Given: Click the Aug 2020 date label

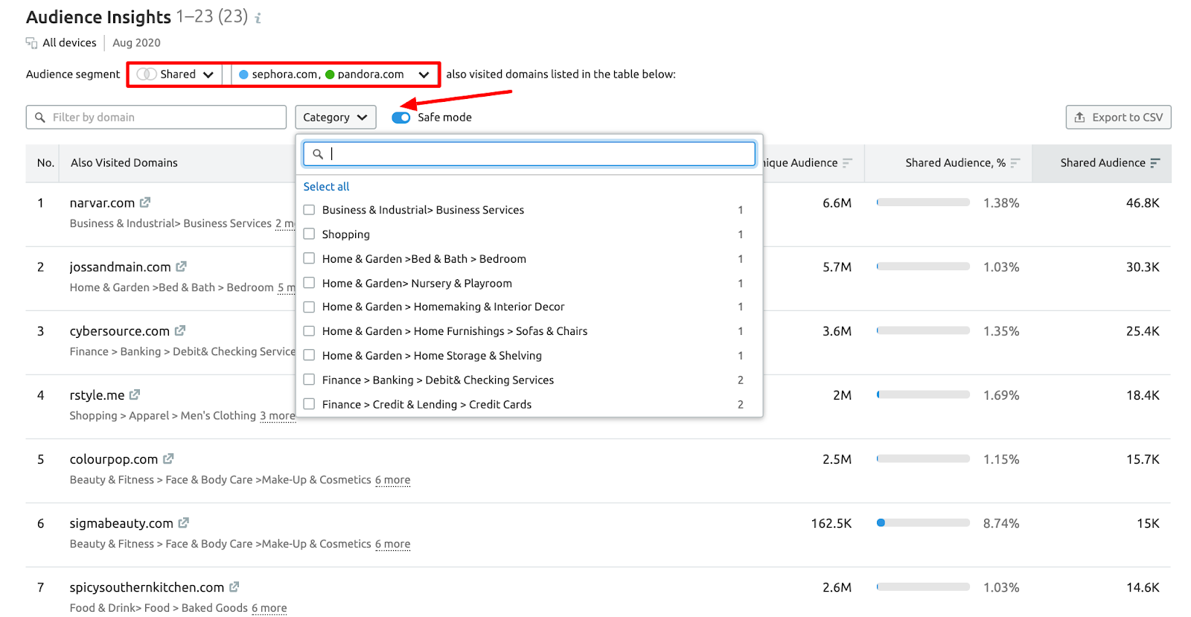Looking at the screenshot, I should point(136,43).
